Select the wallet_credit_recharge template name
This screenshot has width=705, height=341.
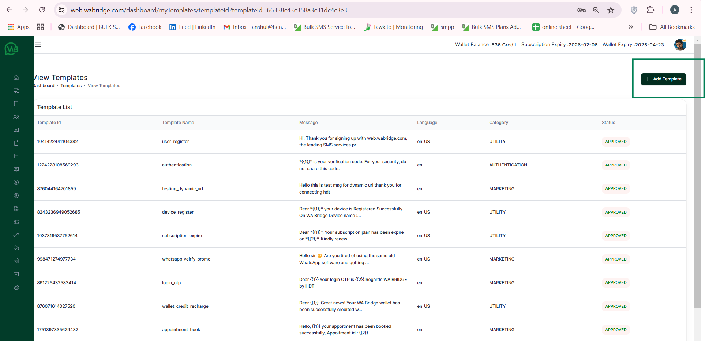pyautogui.click(x=185, y=306)
